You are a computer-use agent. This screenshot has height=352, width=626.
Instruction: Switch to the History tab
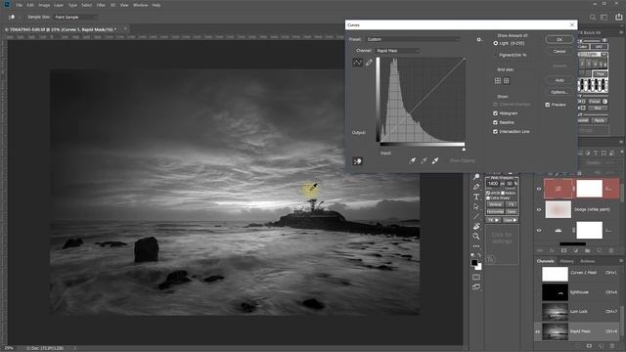click(566, 261)
